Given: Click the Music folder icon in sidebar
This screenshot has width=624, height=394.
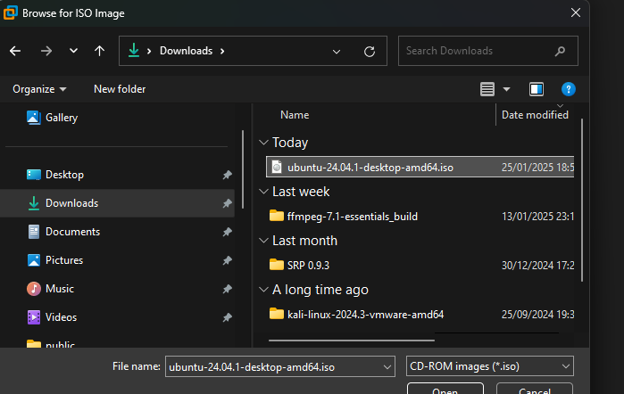Looking at the screenshot, I should point(34,289).
